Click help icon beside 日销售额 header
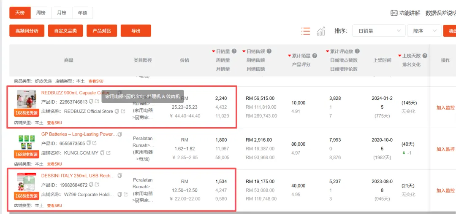 [x=269, y=51]
